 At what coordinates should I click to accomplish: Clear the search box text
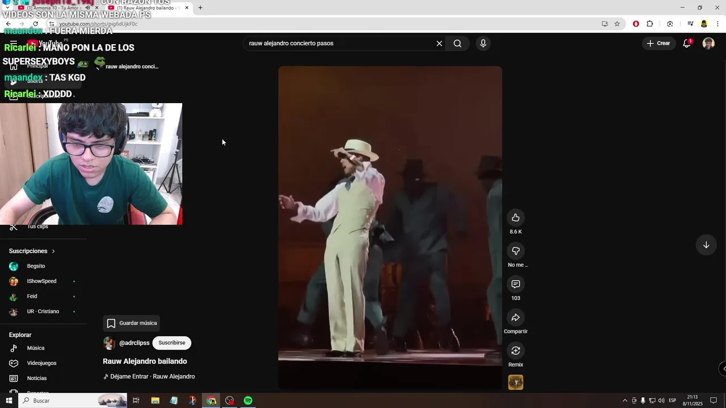click(439, 44)
